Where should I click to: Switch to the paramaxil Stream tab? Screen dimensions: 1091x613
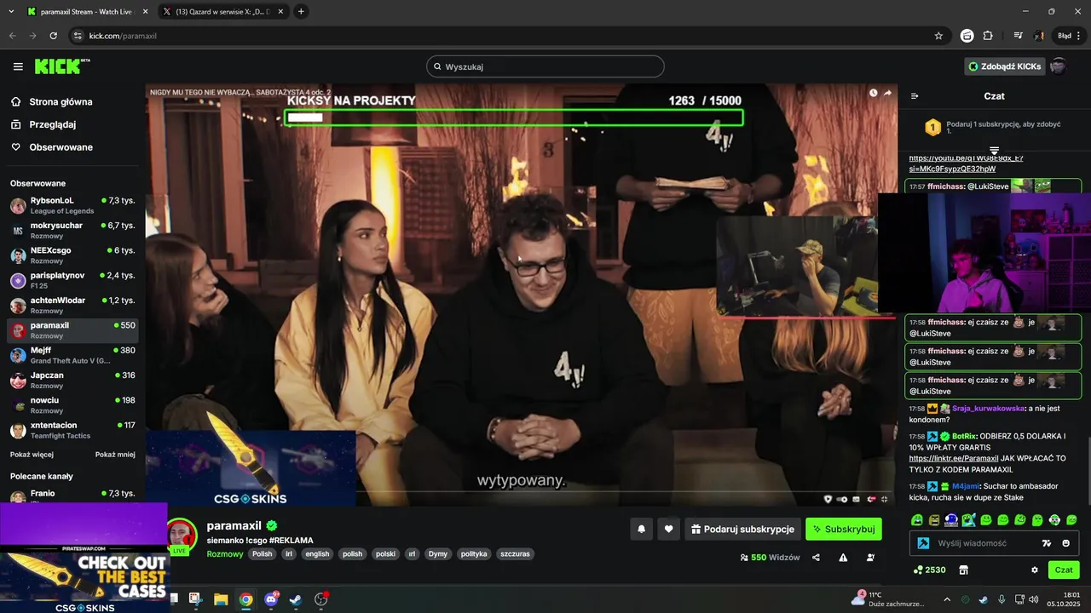(x=88, y=12)
